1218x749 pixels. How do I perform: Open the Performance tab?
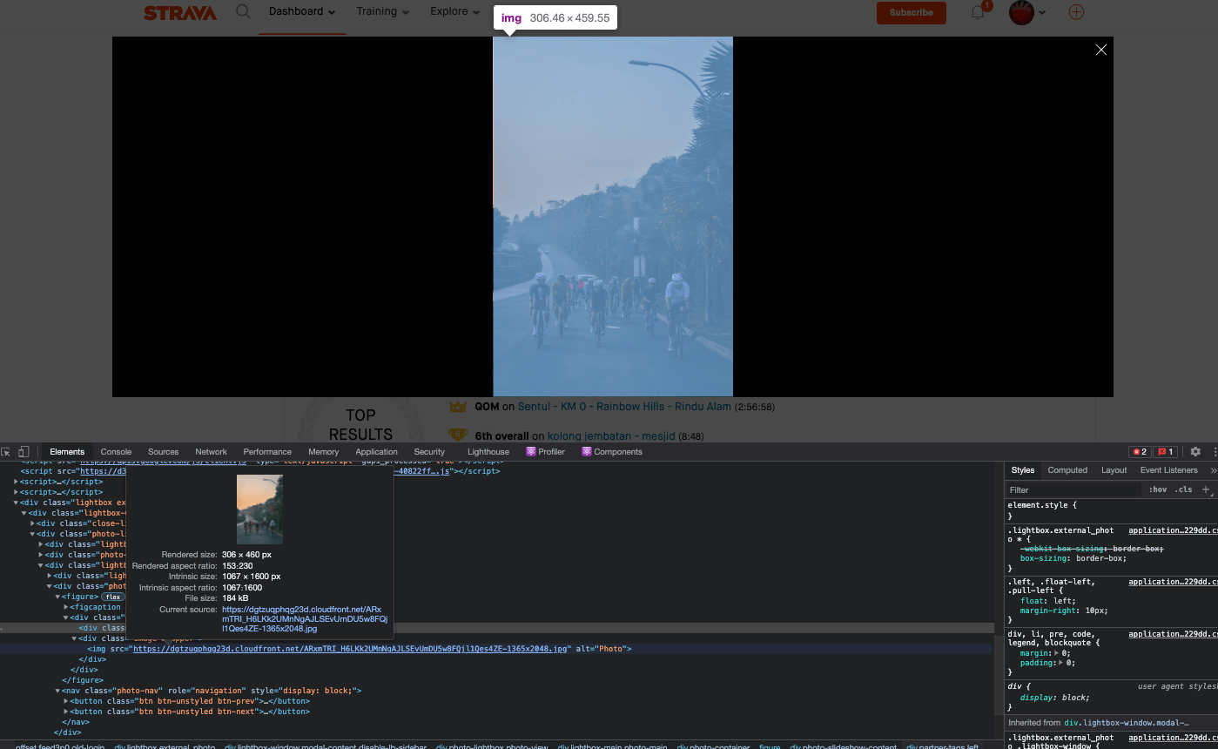point(267,452)
